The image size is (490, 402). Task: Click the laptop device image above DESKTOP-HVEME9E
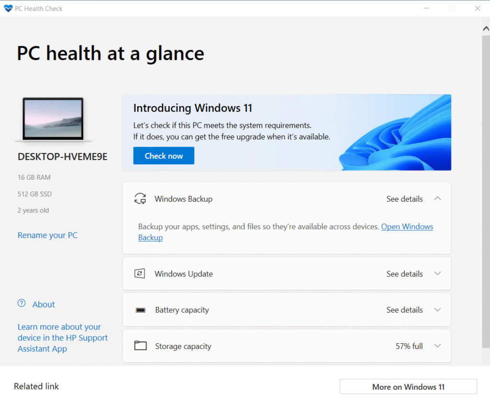(53, 119)
